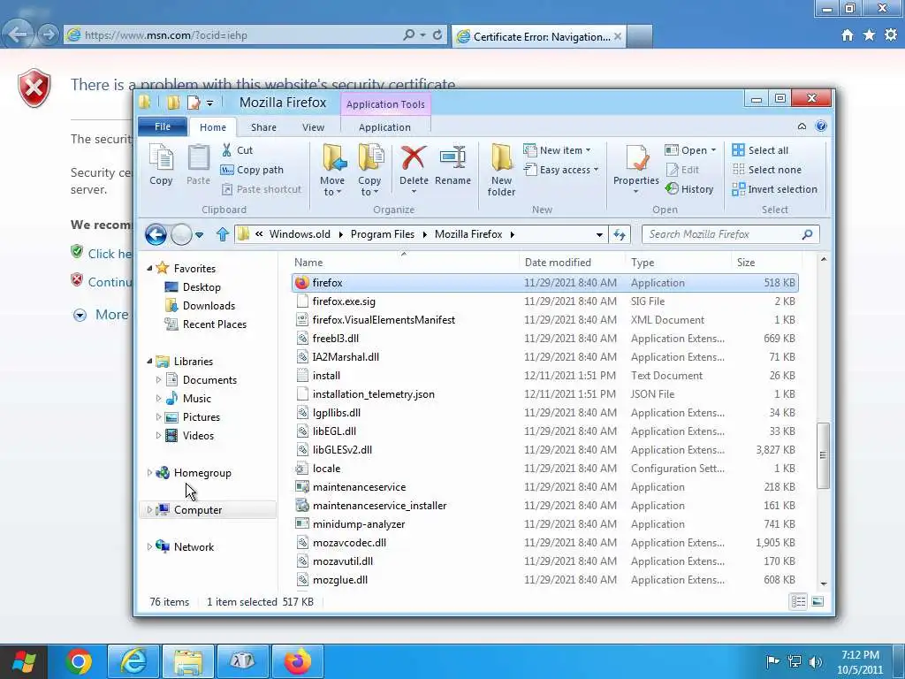Click the file list vertical scrollbar thumb
The height and width of the screenshot is (679, 905).
tap(823, 456)
